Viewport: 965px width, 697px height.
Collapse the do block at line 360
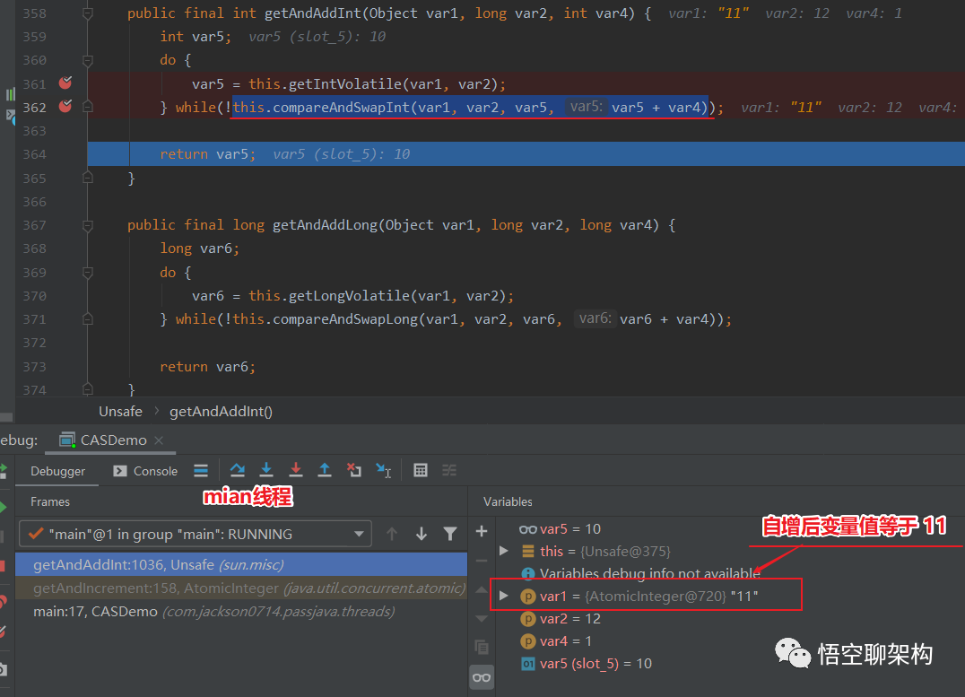[87, 60]
